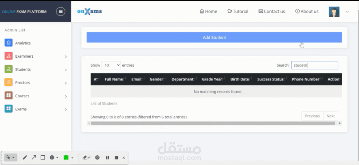The width and height of the screenshot is (359, 165).
Task: Open Analytics in the sidebar
Action: click(x=23, y=43)
